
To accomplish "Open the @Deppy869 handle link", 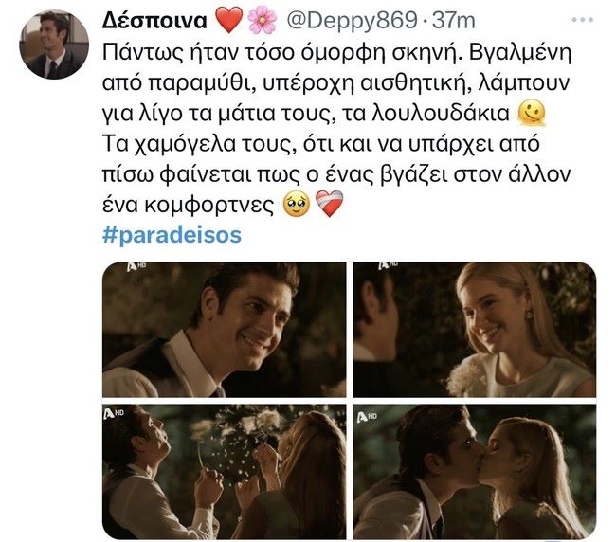I will tap(352, 21).
